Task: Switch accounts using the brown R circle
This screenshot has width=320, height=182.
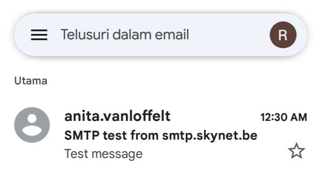Action: coord(282,35)
